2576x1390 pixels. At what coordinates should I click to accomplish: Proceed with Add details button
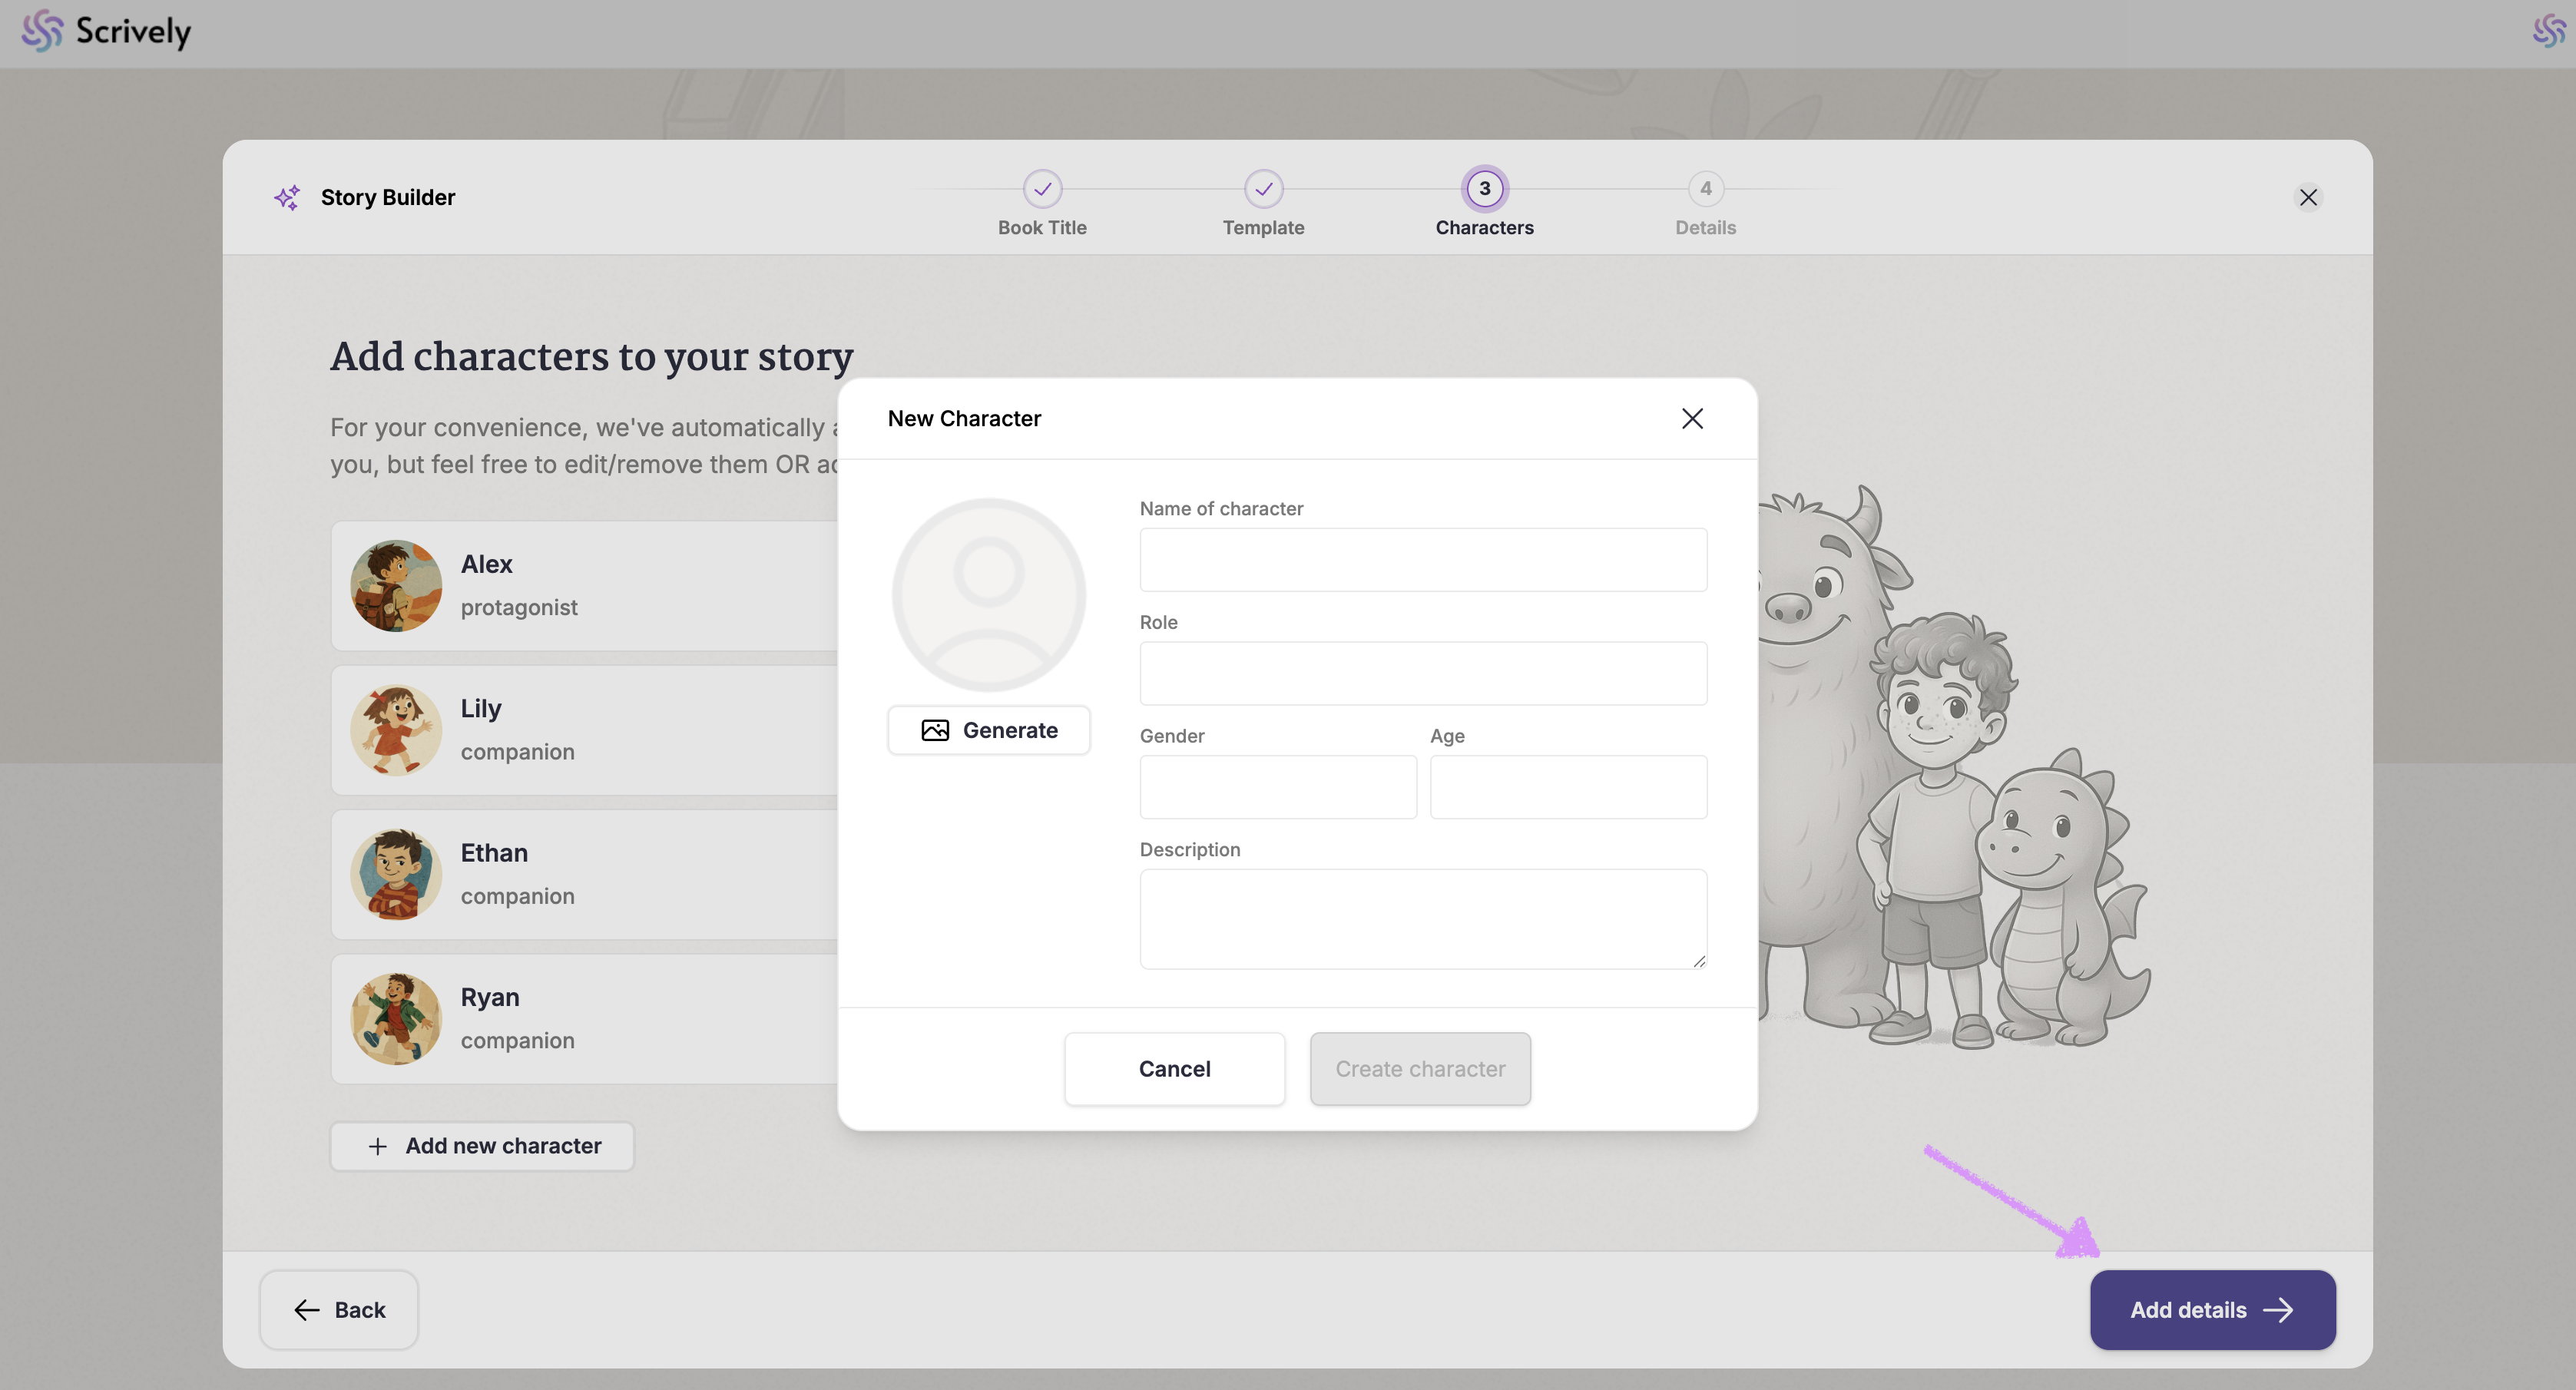(2212, 1310)
